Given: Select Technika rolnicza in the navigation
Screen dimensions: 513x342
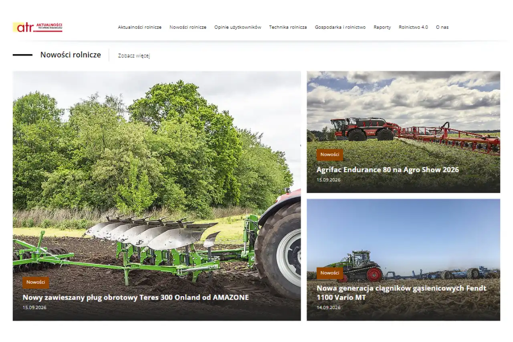Looking at the screenshot, I should (x=288, y=27).
